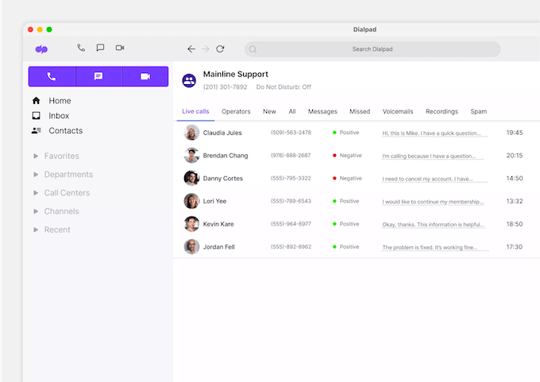Click the video camera icon in top toolbar
The width and height of the screenshot is (540, 382).
120,48
